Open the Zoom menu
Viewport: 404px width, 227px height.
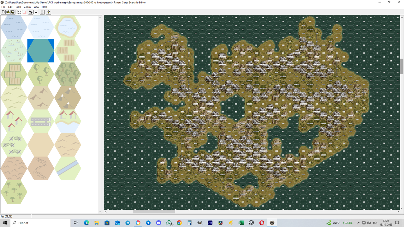coord(27,7)
